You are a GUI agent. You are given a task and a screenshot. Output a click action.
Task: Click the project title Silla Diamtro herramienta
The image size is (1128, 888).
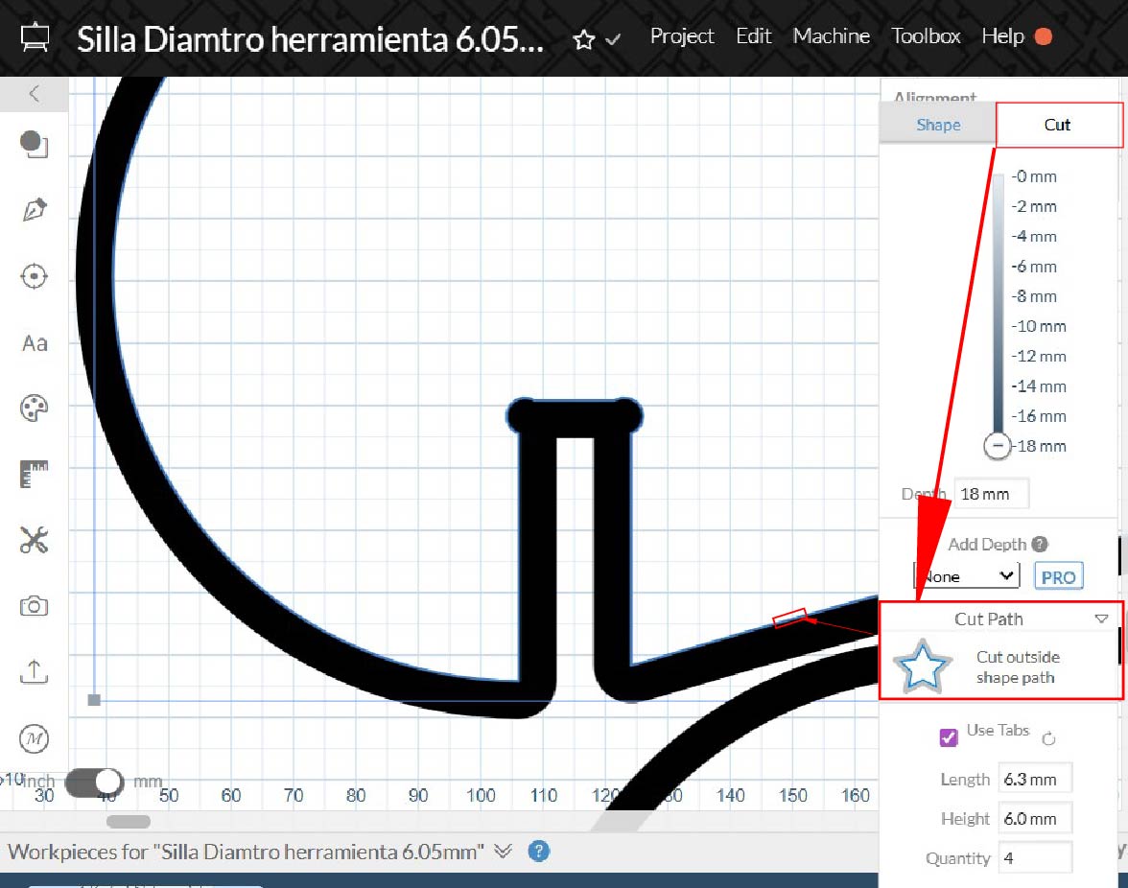pyautogui.click(x=310, y=38)
